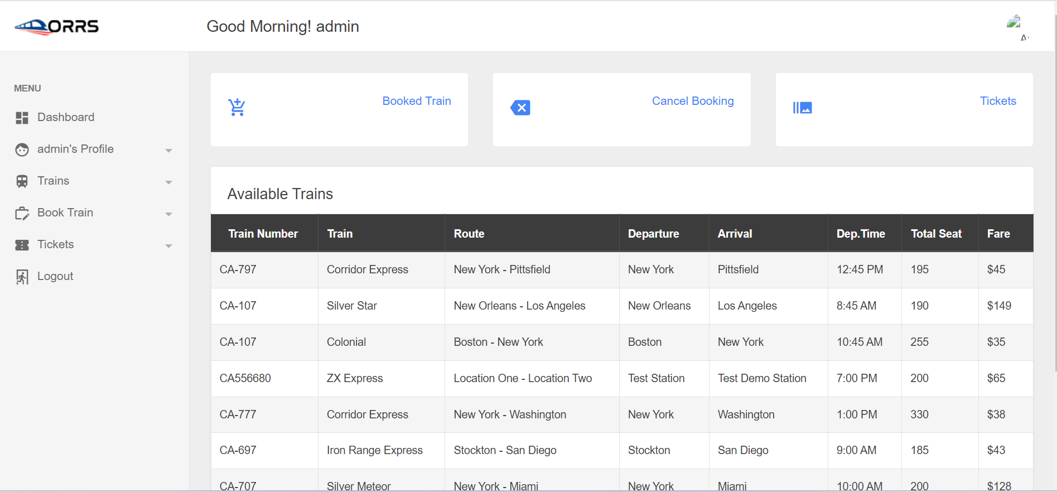
Task: Click the shopping cart Booked Train icon
Action: click(x=237, y=107)
